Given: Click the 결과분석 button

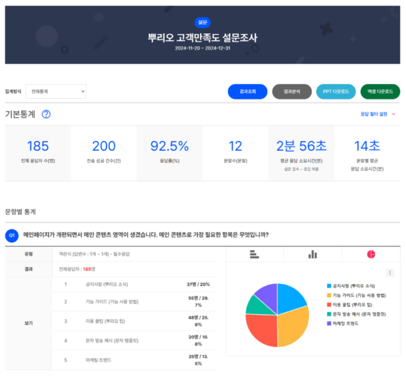Looking at the screenshot, I should (292, 92).
